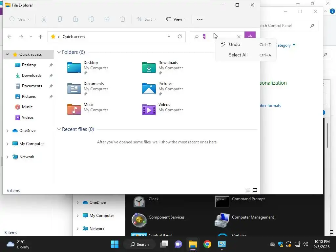Collapse the Folders (6) group
The width and height of the screenshot is (336, 252).
point(59,52)
